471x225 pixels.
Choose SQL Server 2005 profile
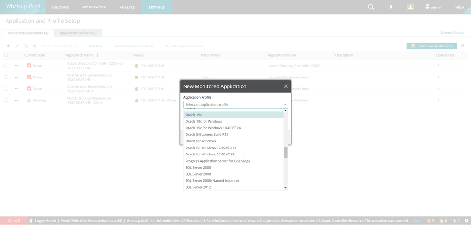(234, 168)
